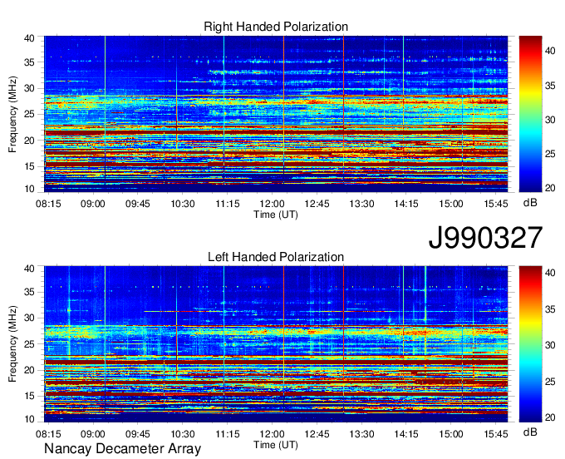Click the 11:15 time tick under Right Handed plot

228,204
